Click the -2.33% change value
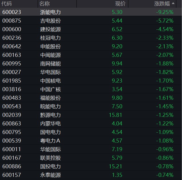This screenshot has width=182, height=180. pos(165,38)
